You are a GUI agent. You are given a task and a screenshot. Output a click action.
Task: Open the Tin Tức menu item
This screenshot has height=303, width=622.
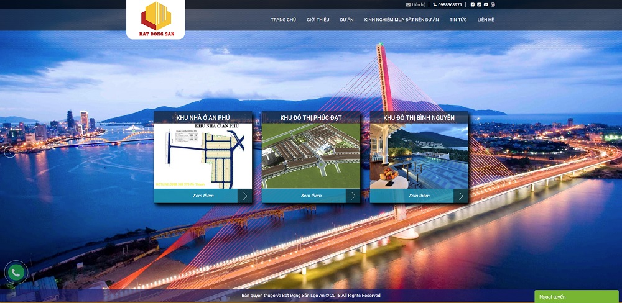[x=458, y=20]
